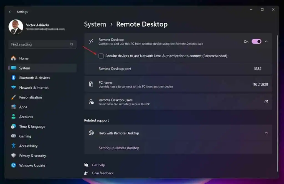Open Network & internet settings
Image resolution: width=284 pixels, height=184 pixels.
[x=42, y=88]
